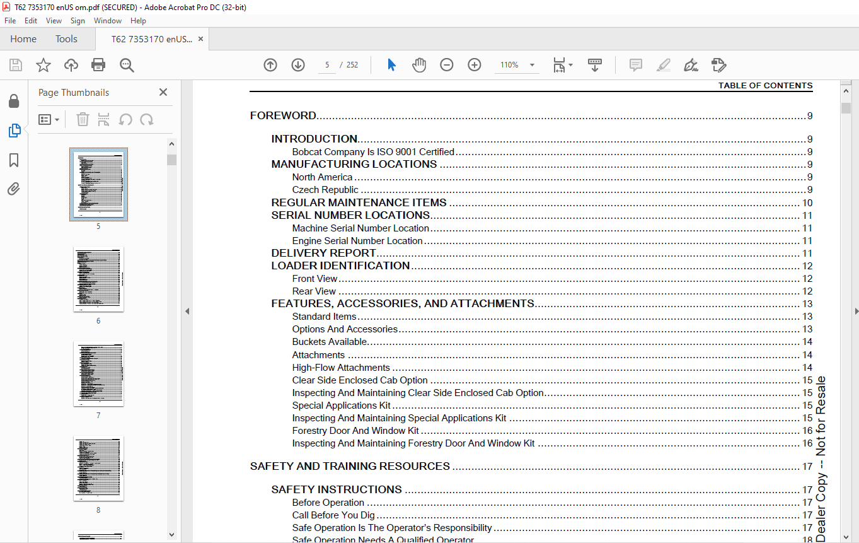Zoom in with the plus icon
Viewport: 859px width, 543px height.
click(475, 65)
